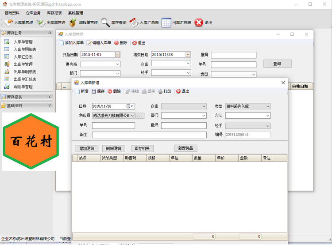The image size is (332, 245).
Task: Expand the 库存报表 sidebar section
Action: [x=50, y=97]
